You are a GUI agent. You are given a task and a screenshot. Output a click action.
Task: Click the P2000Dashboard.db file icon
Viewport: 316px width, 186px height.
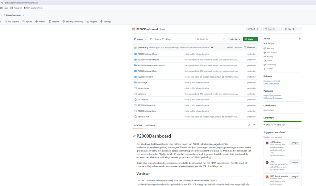click(x=135, y=105)
